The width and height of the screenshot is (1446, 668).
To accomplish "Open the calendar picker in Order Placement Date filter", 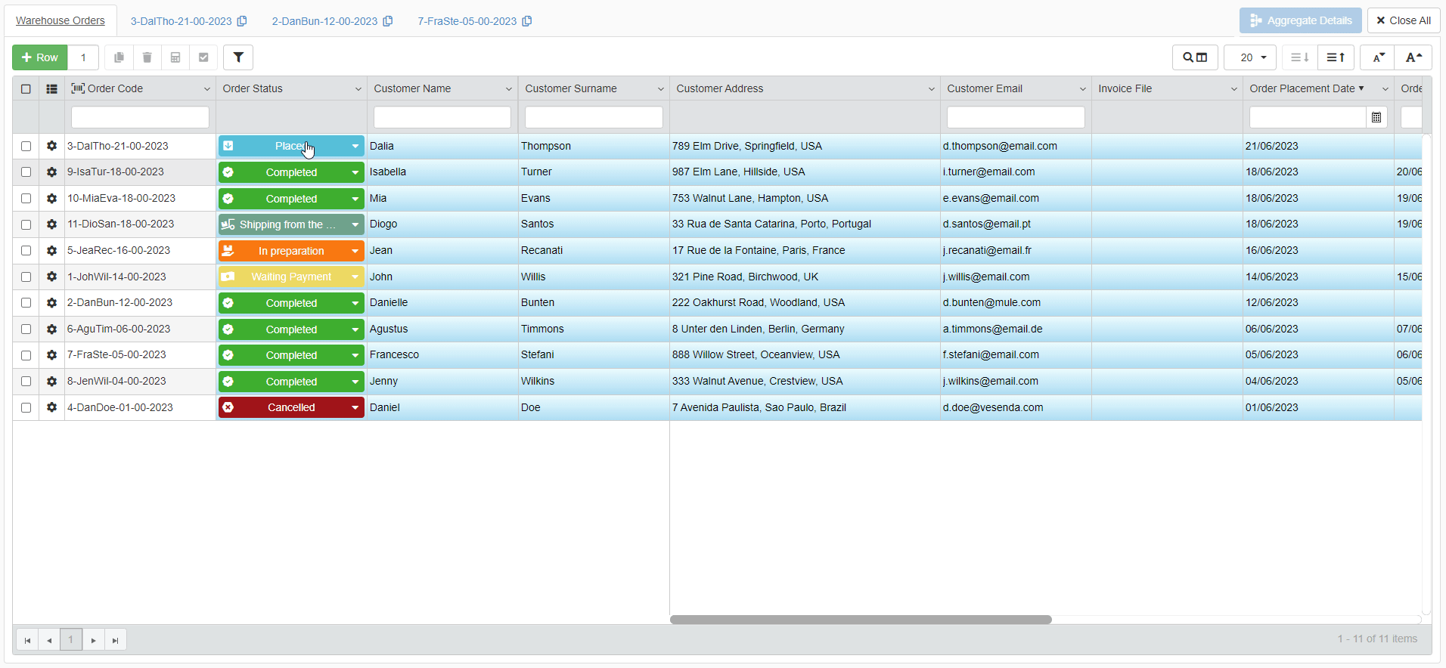I will pos(1376,117).
